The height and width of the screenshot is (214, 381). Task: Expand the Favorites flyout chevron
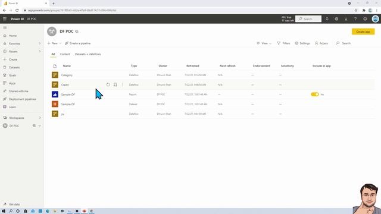[40, 43]
